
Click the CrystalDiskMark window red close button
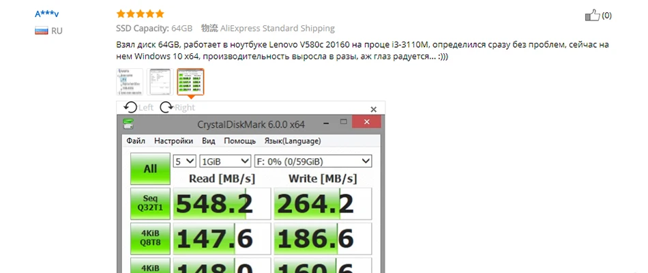(x=366, y=122)
